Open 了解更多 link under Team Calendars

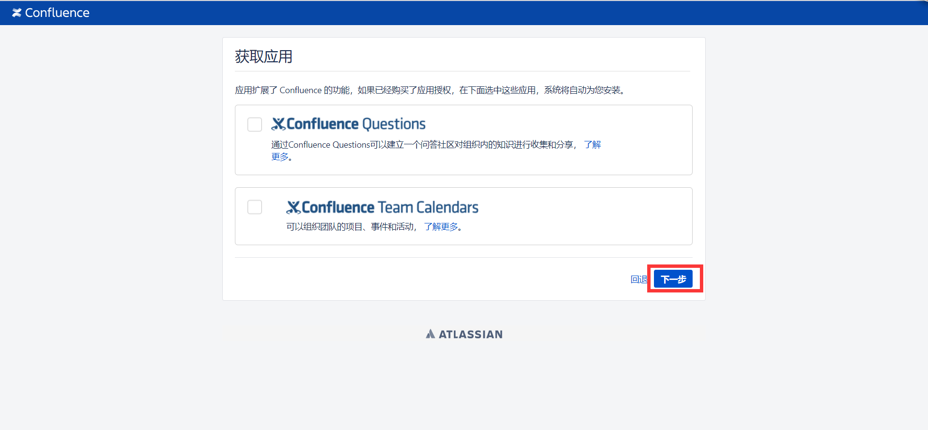point(441,227)
